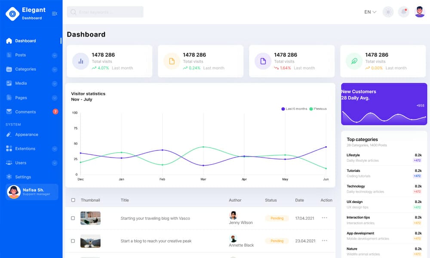Image resolution: width=430 pixels, height=258 pixels.
Task: Click the Appearance brush icon
Action: pyautogui.click(x=9, y=135)
